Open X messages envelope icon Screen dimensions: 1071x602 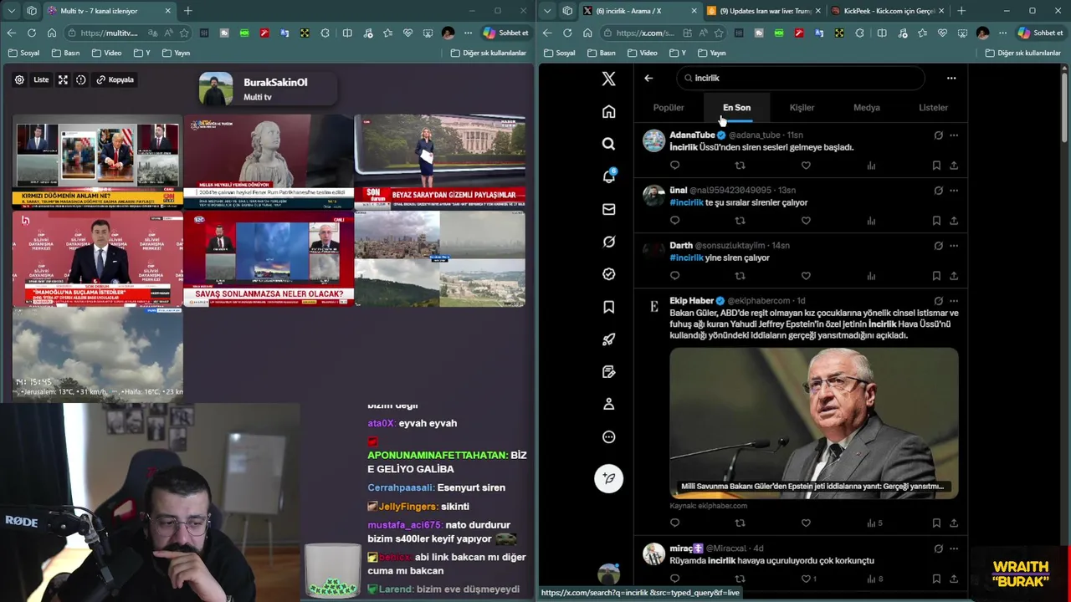[608, 209]
